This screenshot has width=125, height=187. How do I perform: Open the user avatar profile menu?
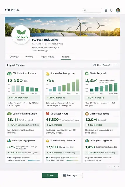coord(118,11)
